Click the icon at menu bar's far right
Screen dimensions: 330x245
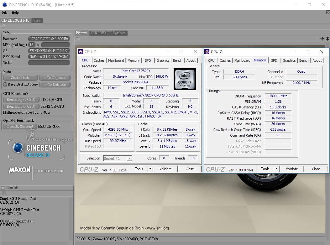tap(328, 13)
